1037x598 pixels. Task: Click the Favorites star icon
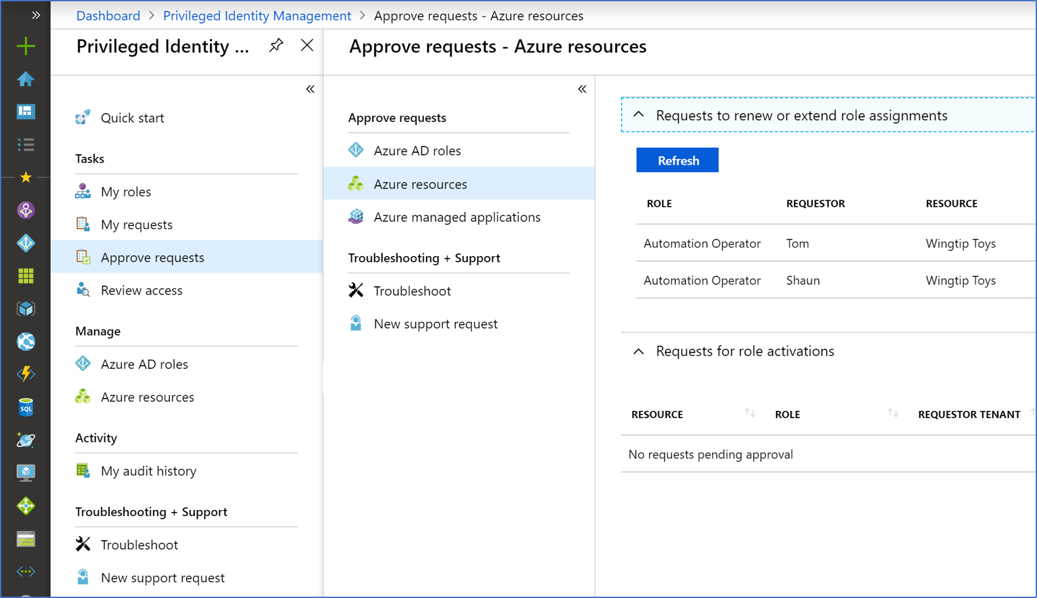(26, 177)
